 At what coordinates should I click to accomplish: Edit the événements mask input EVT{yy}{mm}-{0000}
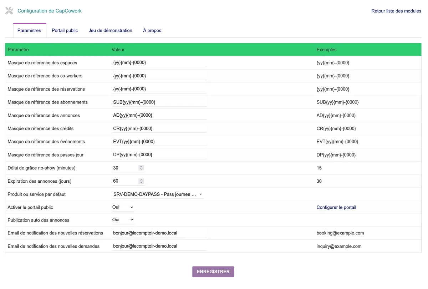pyautogui.click(x=159, y=142)
